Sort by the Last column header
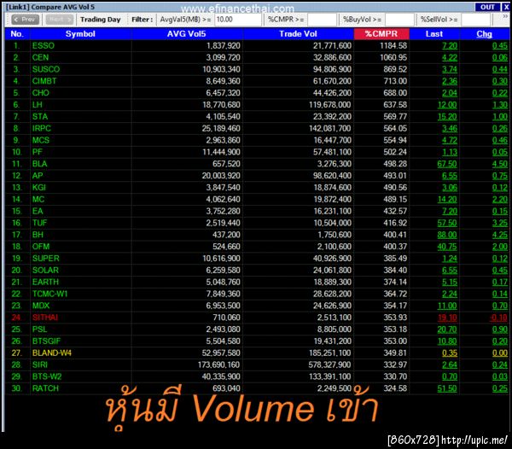The width and height of the screenshot is (512, 449). point(434,34)
